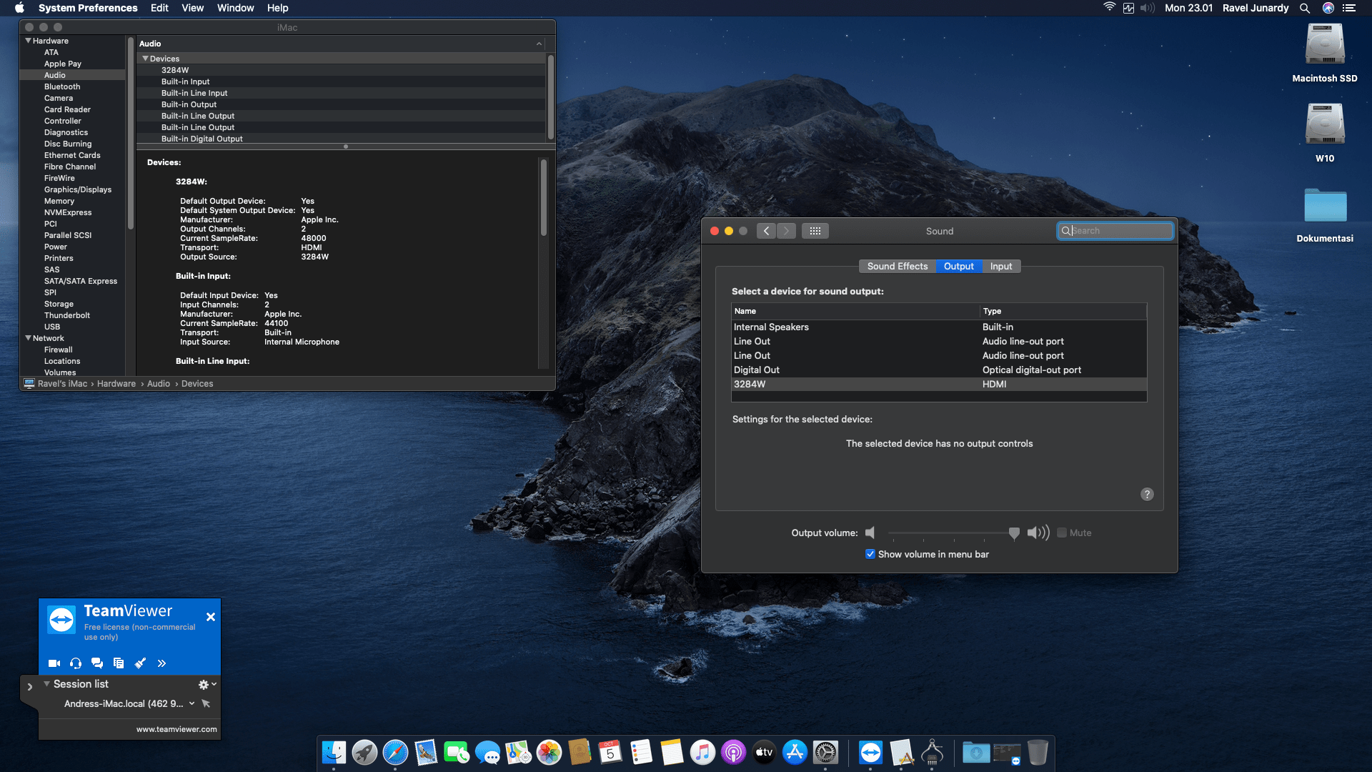Select Graphics/Displays in sidebar

click(78, 189)
